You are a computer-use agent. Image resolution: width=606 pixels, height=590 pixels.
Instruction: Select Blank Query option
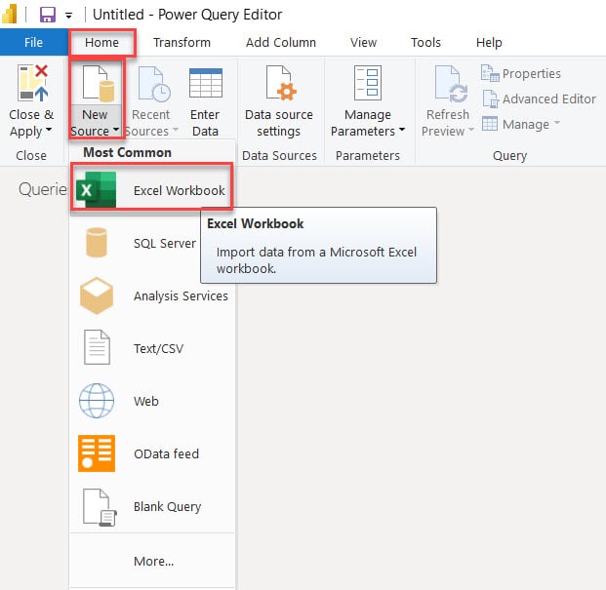point(152,506)
